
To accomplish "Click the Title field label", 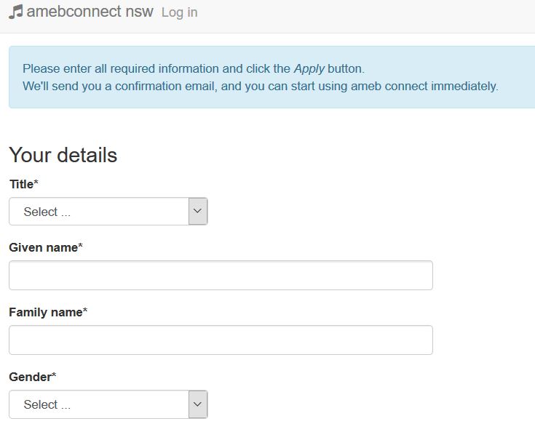I will [21, 185].
